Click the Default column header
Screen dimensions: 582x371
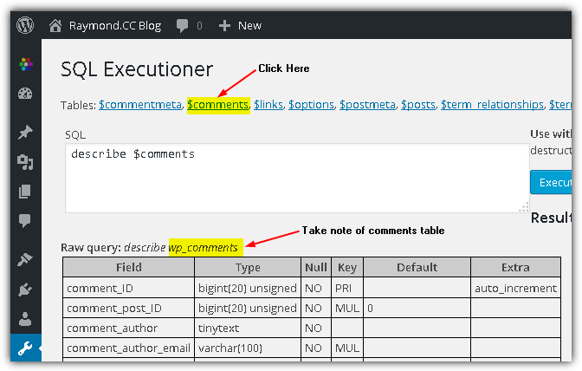click(x=417, y=267)
